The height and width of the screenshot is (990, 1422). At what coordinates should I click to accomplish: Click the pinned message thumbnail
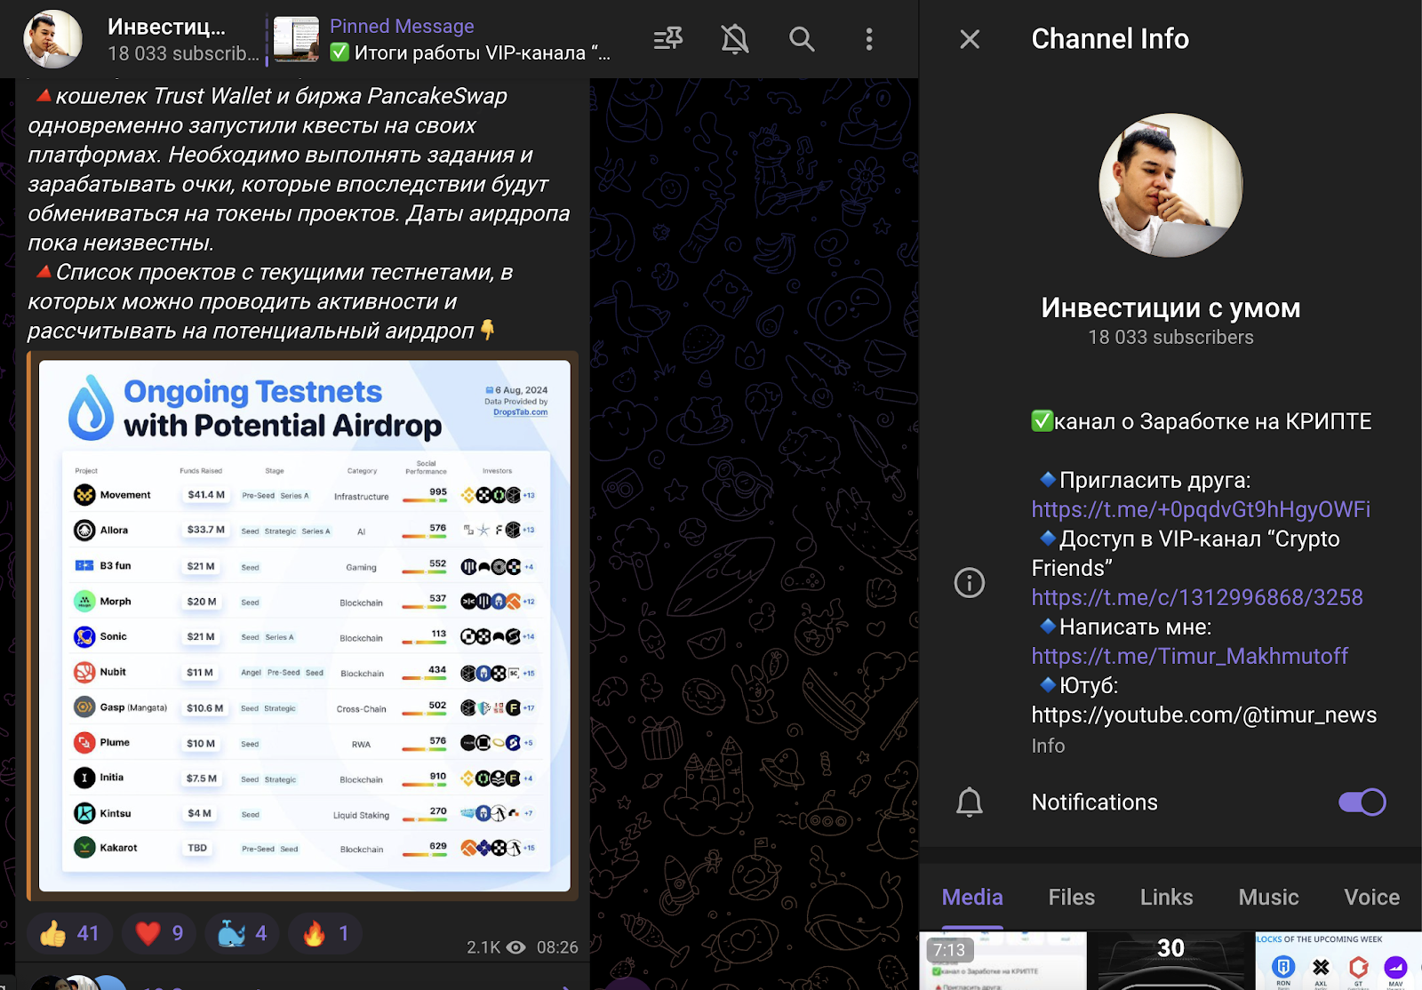(296, 39)
